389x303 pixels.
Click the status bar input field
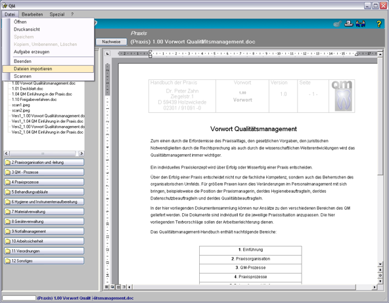[19, 298]
